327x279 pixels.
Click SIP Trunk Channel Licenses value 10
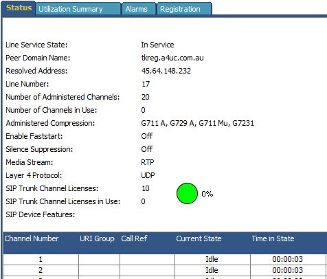[146, 188]
